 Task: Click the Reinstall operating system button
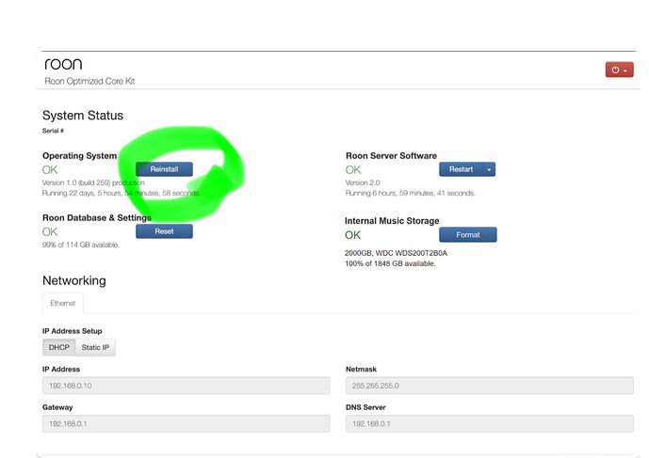[164, 169]
